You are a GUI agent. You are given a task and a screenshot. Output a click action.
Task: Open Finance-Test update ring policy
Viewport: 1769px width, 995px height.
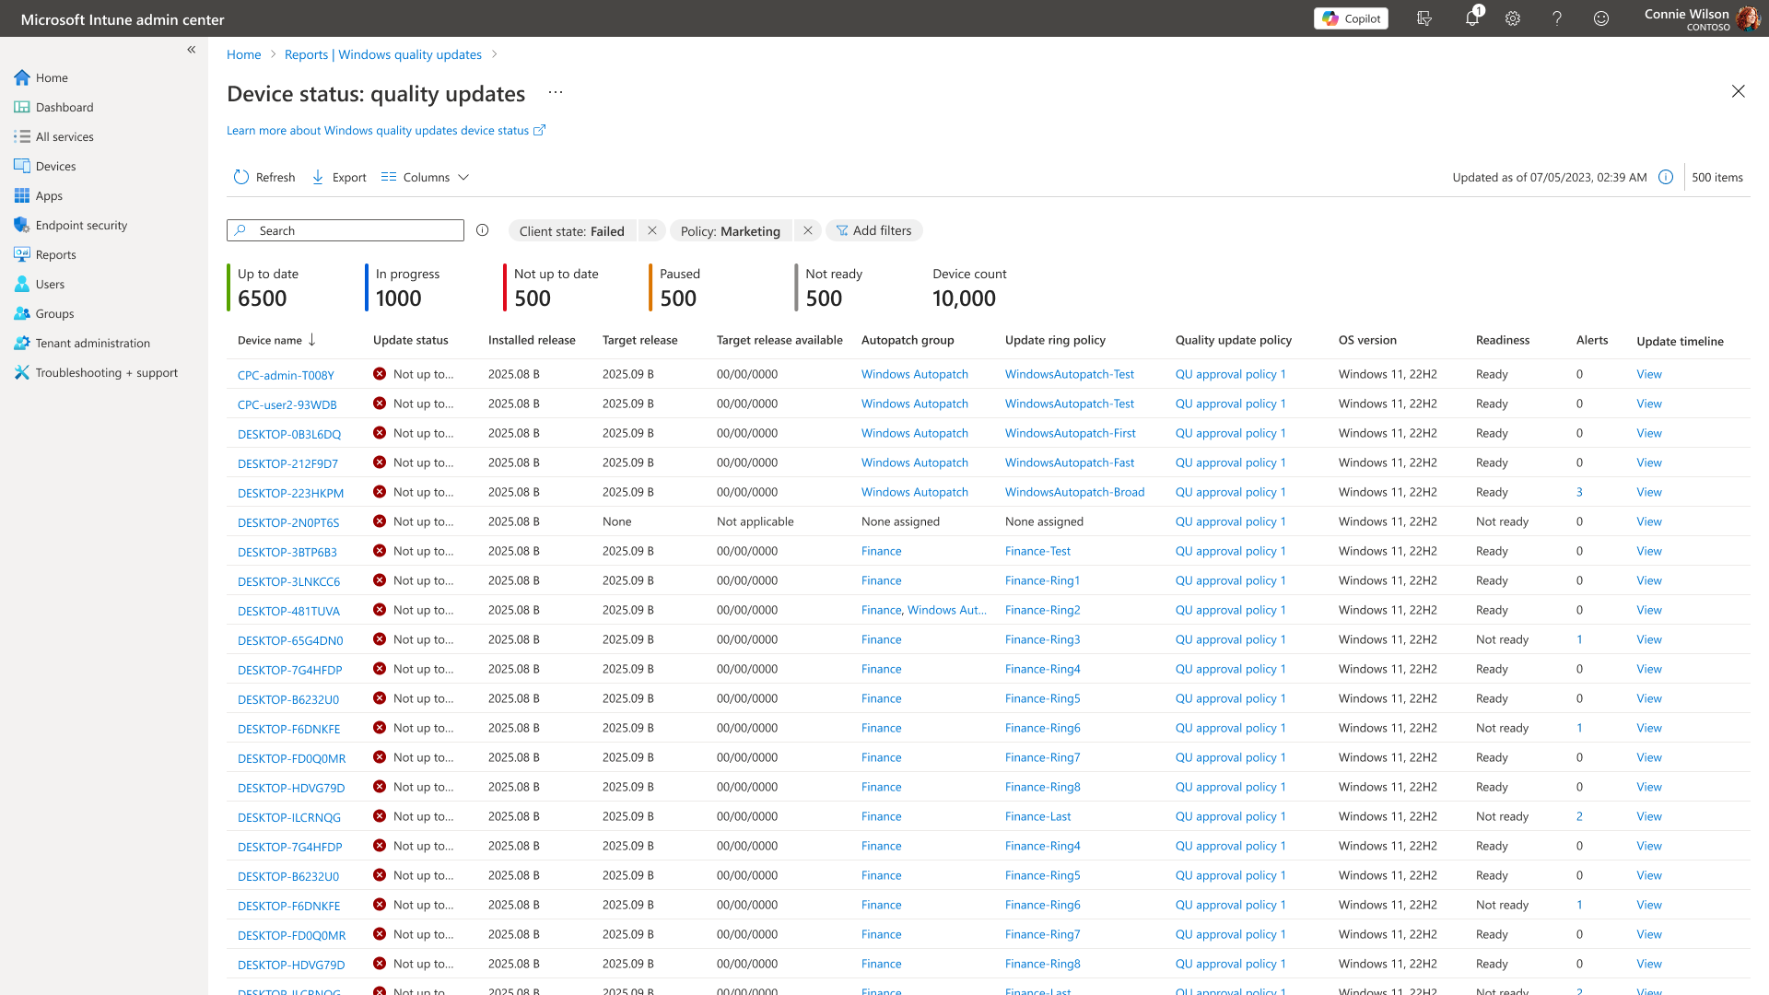coord(1037,551)
